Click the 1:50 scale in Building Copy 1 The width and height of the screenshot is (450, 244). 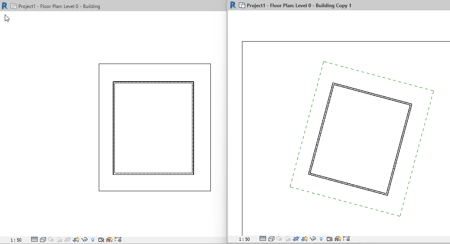click(244, 239)
